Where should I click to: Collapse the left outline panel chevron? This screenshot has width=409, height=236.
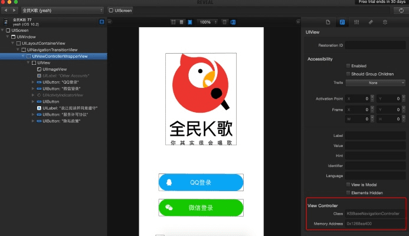110,22
